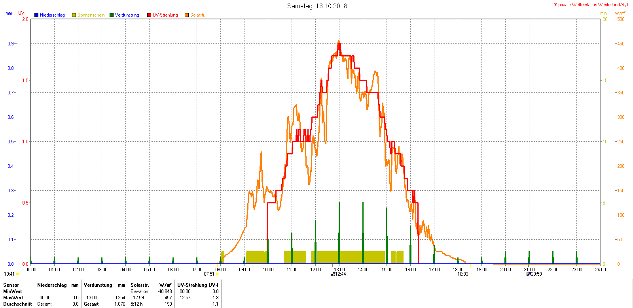Click the 13:00 evaporation maximum time in table
Image resolution: width=633 pixels, height=308 pixels.
[92, 298]
